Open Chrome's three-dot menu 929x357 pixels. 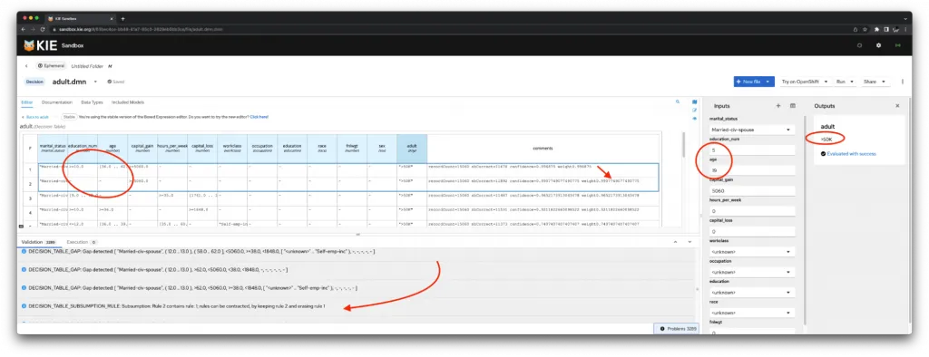905,29
